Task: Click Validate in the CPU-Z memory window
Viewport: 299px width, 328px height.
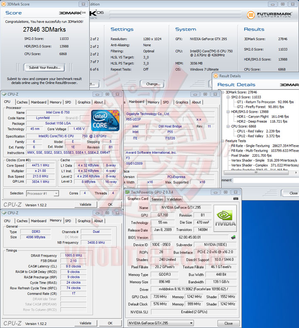Action: [86, 323]
